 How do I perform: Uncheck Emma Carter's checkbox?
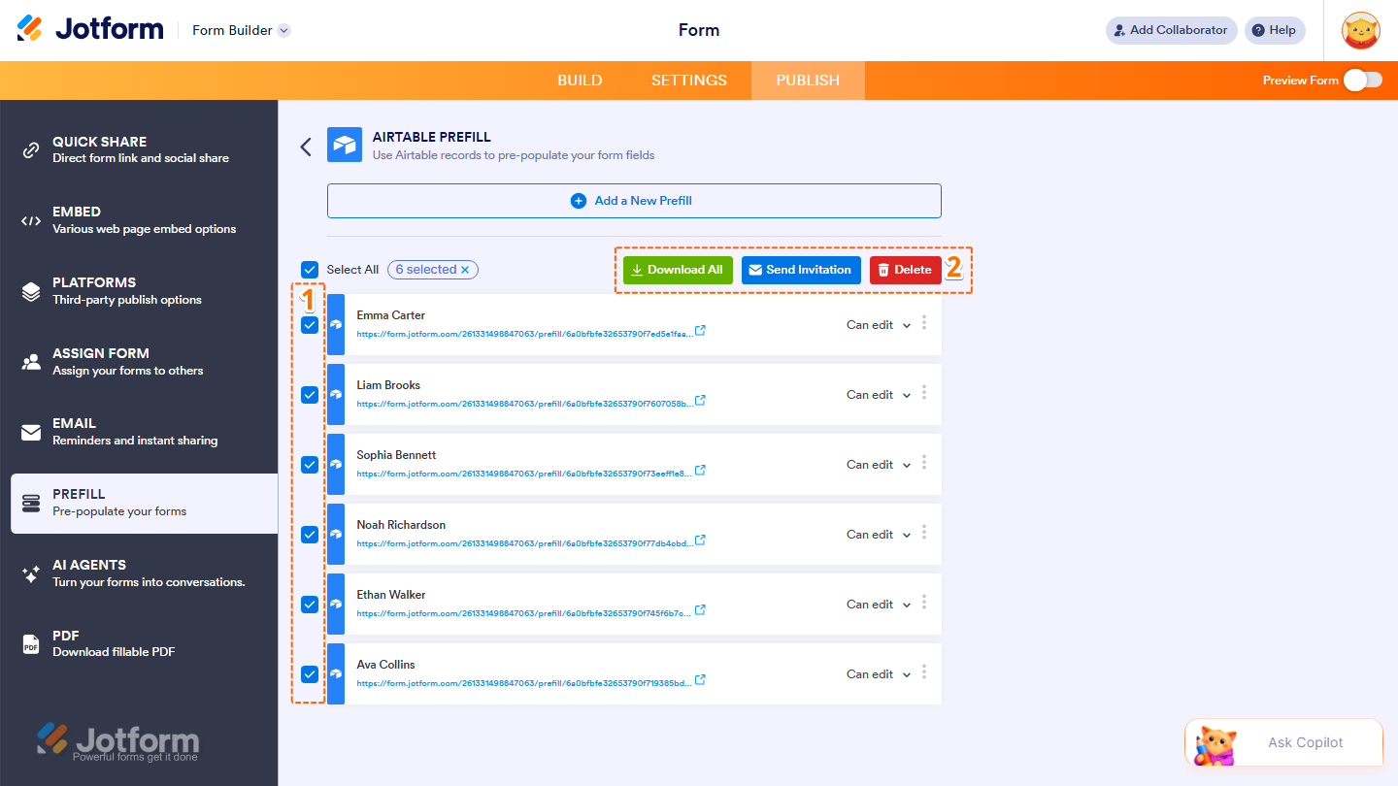click(310, 325)
